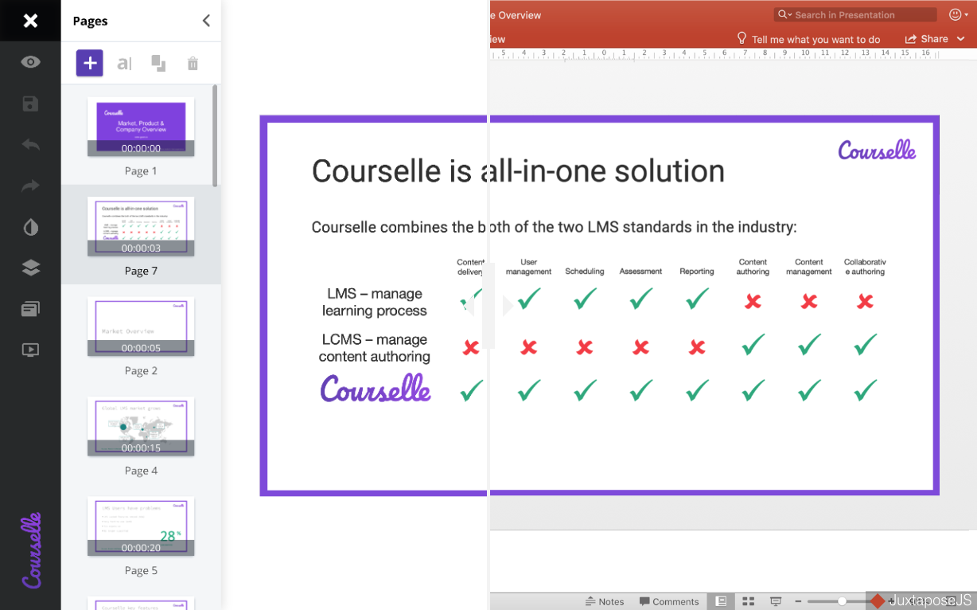This screenshot has height=610, width=977.
Task: Close the Courselle editor with the X icon
Action: [30, 21]
